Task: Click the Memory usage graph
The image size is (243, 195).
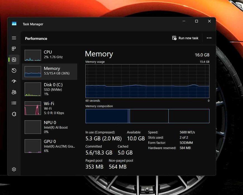Action: pos(147,81)
